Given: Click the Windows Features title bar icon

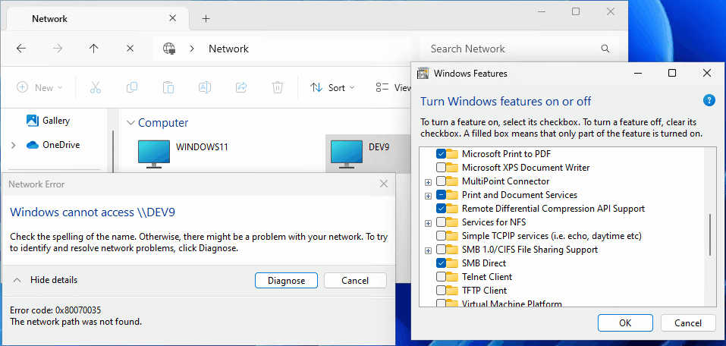Looking at the screenshot, I should (x=423, y=73).
